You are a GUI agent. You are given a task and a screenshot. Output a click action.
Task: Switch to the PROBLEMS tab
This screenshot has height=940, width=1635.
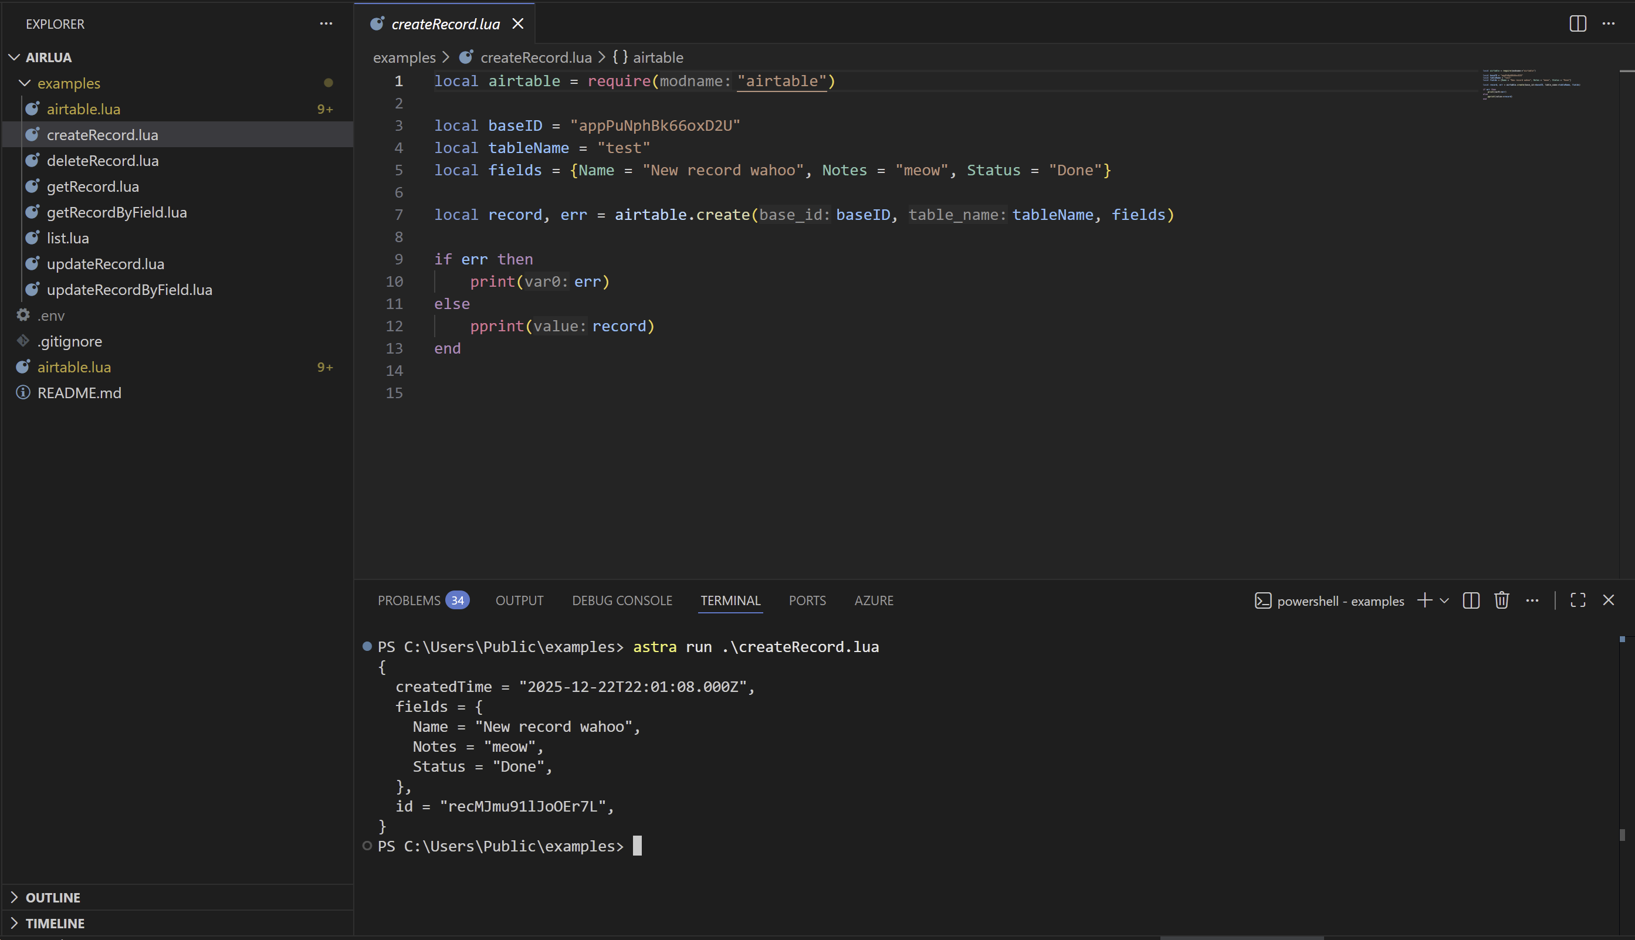(x=409, y=600)
